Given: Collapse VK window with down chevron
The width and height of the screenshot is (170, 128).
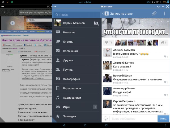Looking at the screenshot, I should 158,7.
